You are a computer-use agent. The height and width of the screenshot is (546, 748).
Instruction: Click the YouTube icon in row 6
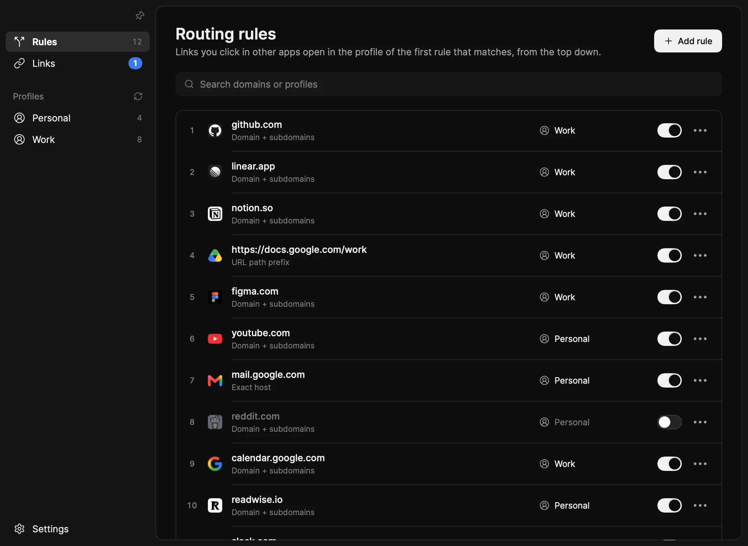(215, 339)
